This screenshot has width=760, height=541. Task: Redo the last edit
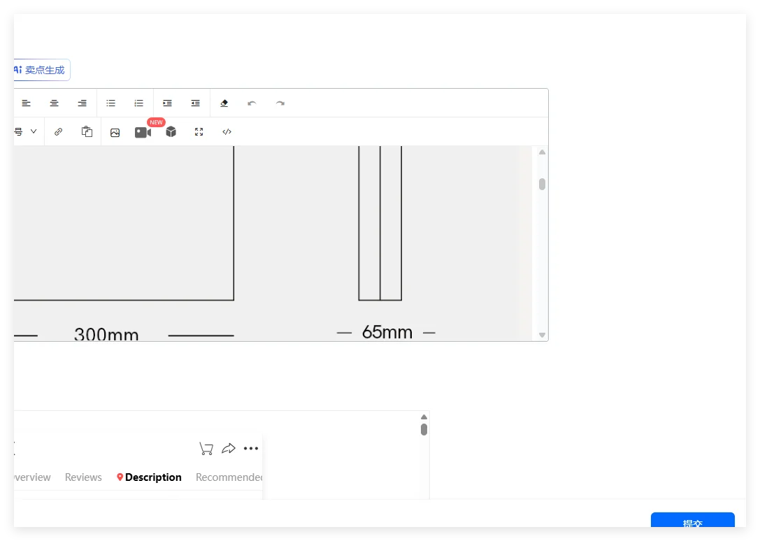280,103
